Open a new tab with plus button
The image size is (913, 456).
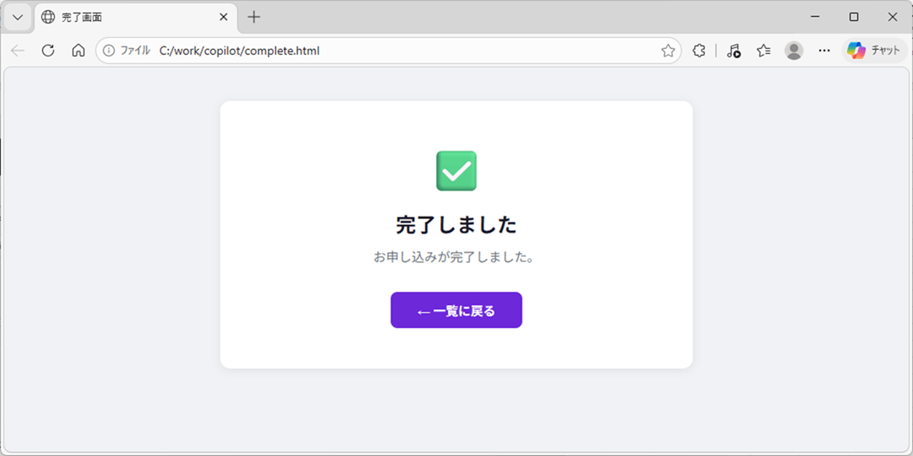point(254,17)
